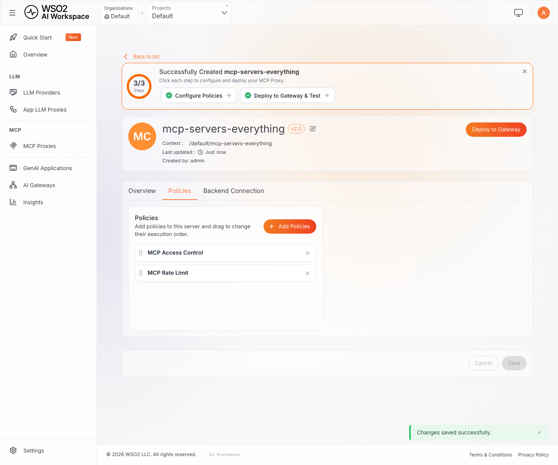Clear the Projects selection
The width and height of the screenshot is (558, 465).
227,6
